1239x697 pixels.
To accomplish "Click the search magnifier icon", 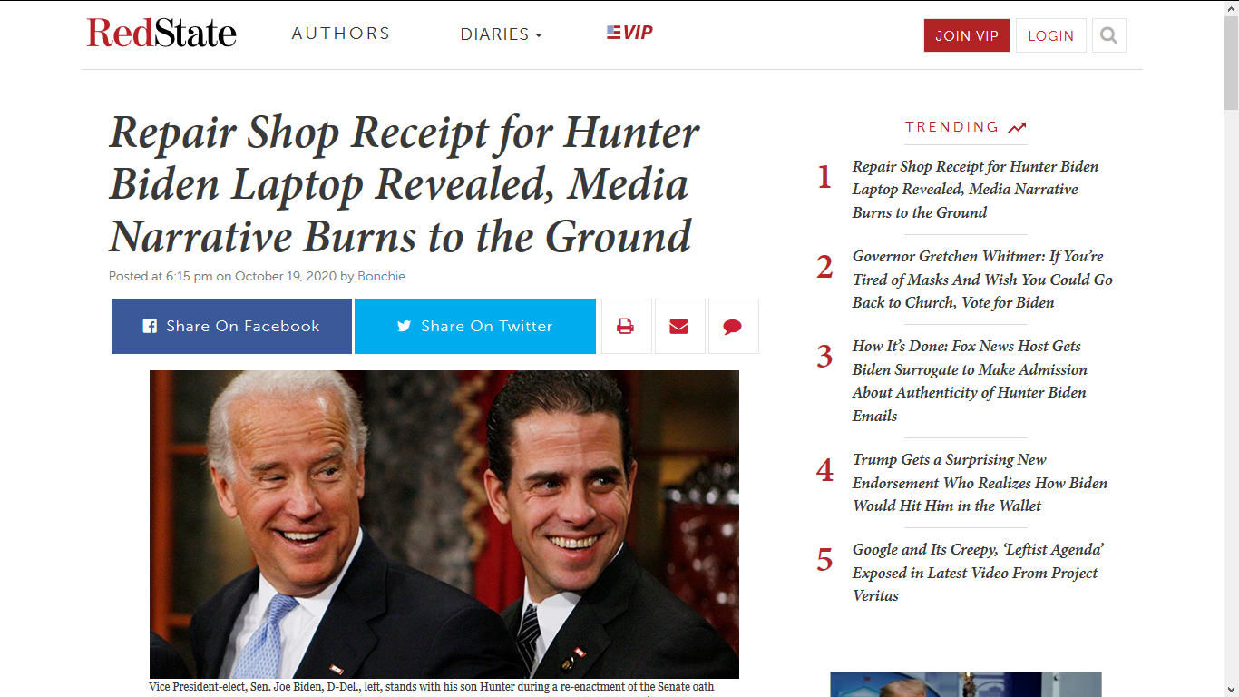I will (1108, 35).
